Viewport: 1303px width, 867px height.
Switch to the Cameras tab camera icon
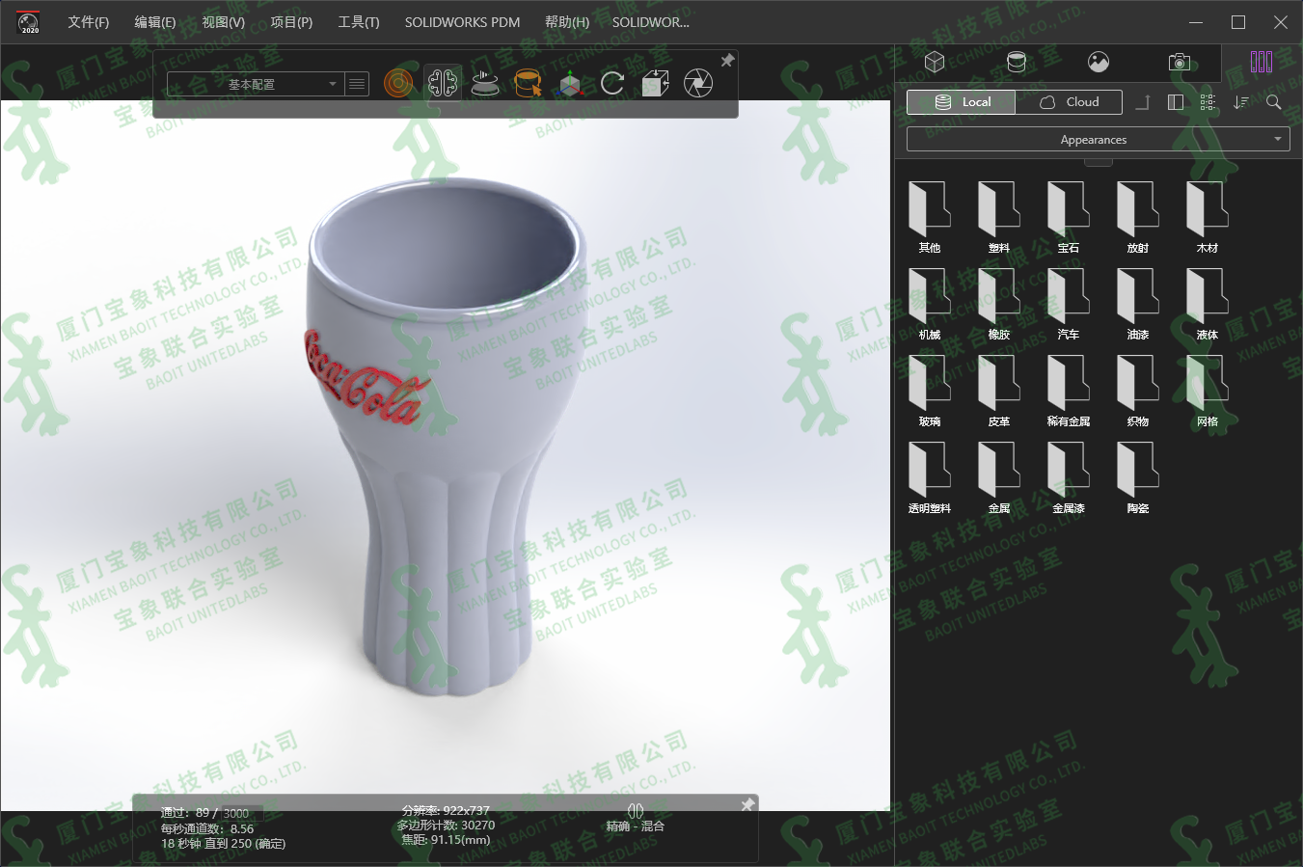[1180, 62]
